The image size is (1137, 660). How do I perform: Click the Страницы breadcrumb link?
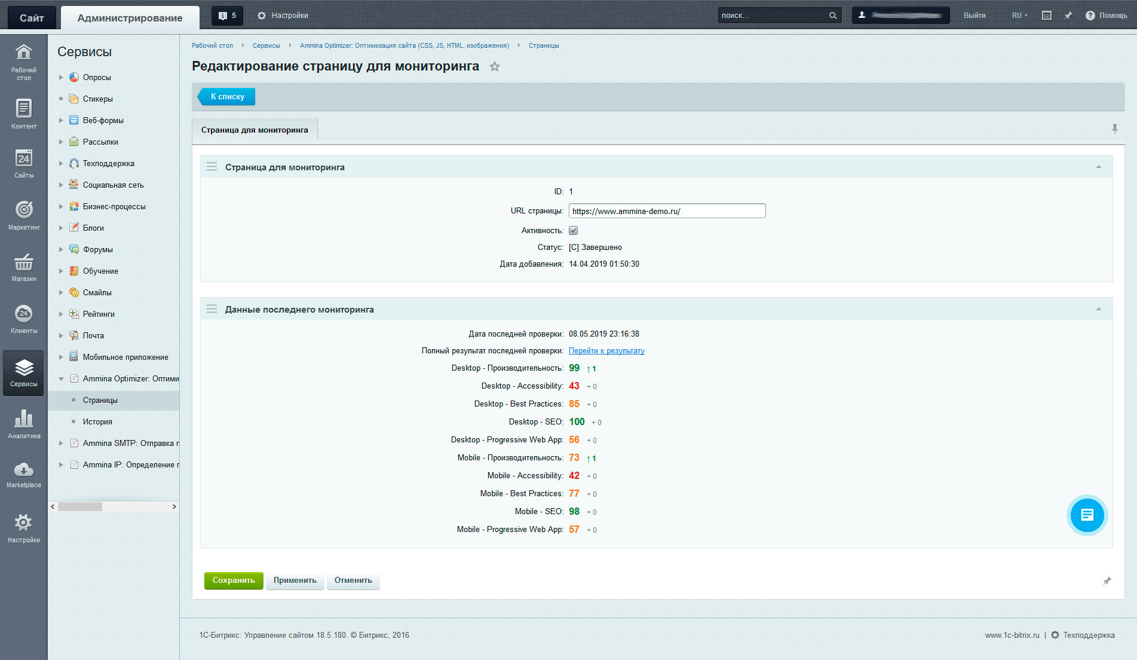coord(544,45)
